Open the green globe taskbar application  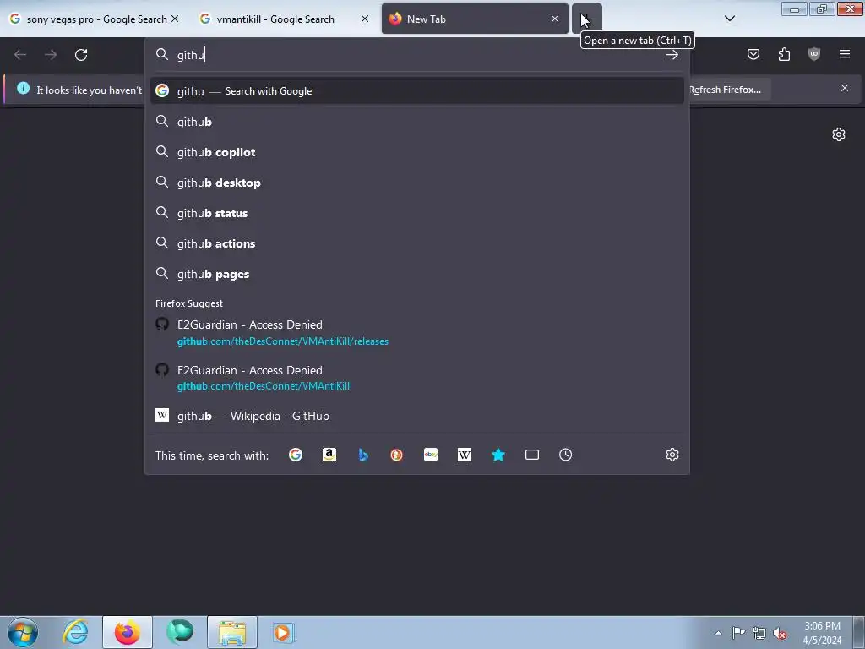tap(180, 632)
